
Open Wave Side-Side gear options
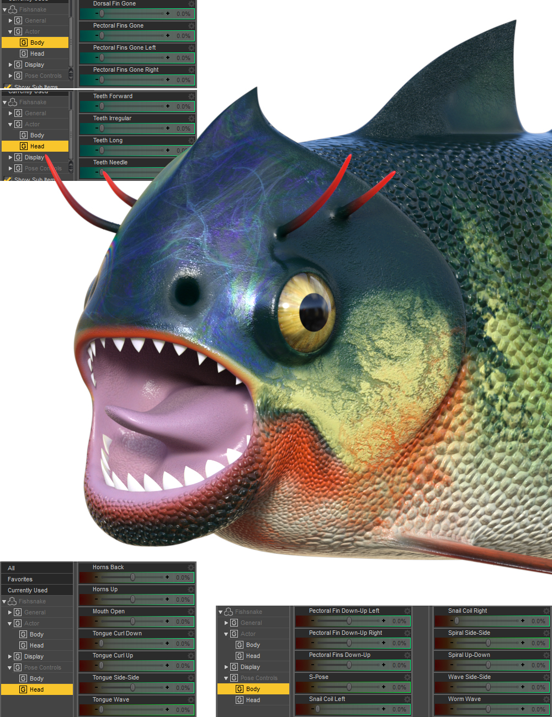(546, 677)
